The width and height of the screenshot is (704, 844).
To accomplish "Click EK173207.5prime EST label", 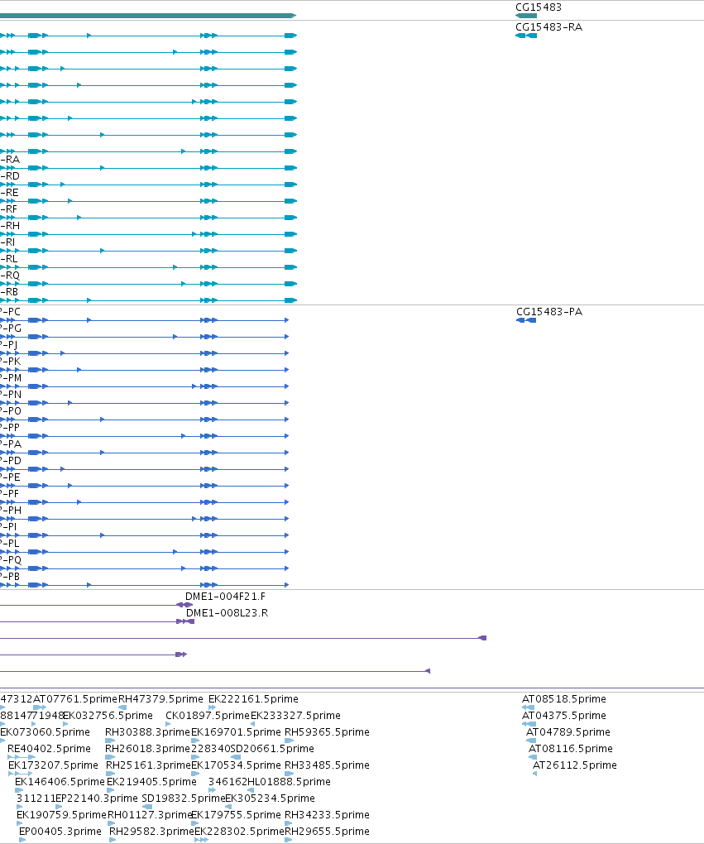I will click(53, 765).
